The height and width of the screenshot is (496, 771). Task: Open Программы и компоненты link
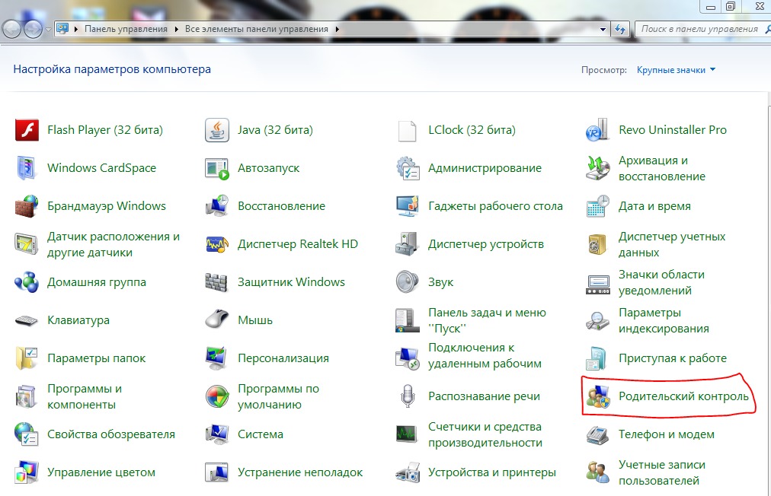pos(85,396)
